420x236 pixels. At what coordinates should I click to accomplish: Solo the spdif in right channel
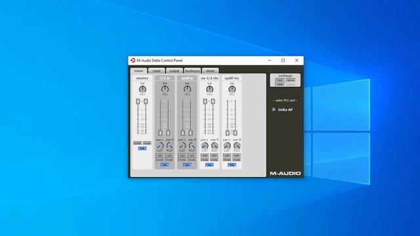coord(192,155)
